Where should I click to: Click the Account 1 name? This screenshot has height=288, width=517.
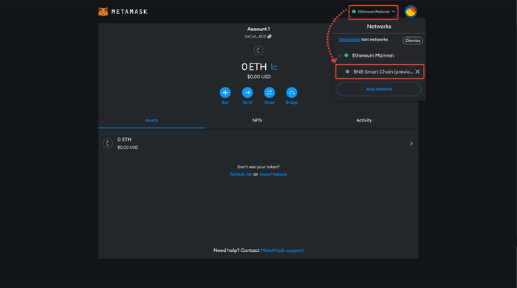pyautogui.click(x=258, y=29)
